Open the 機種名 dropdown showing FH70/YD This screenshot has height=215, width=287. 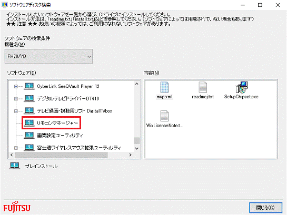click(x=48, y=56)
